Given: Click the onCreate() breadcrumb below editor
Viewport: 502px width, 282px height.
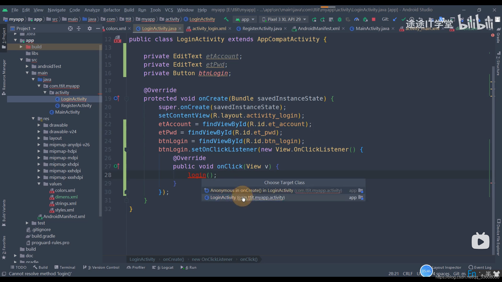Looking at the screenshot, I should [173, 259].
